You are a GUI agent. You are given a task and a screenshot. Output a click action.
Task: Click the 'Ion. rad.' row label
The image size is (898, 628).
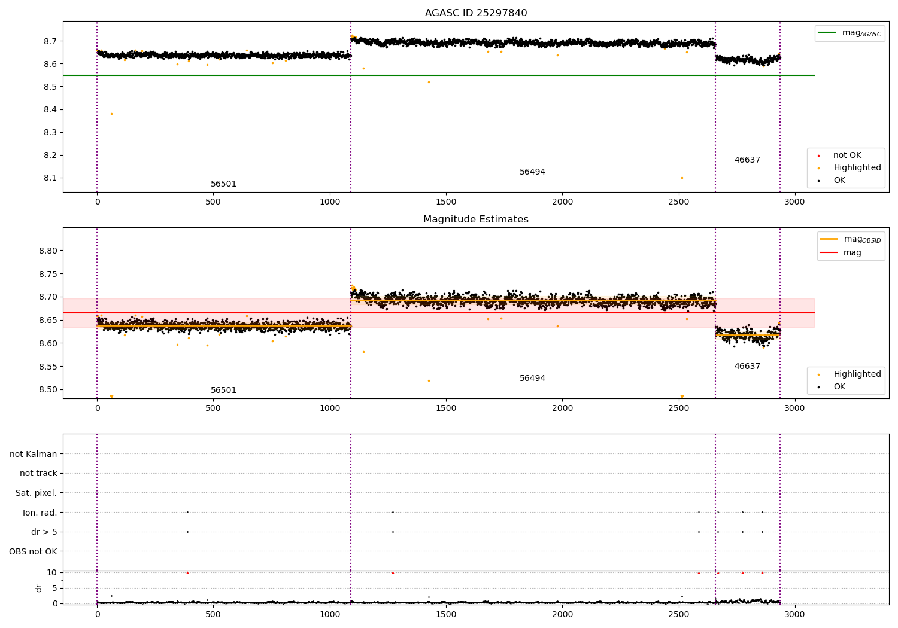[40, 513]
